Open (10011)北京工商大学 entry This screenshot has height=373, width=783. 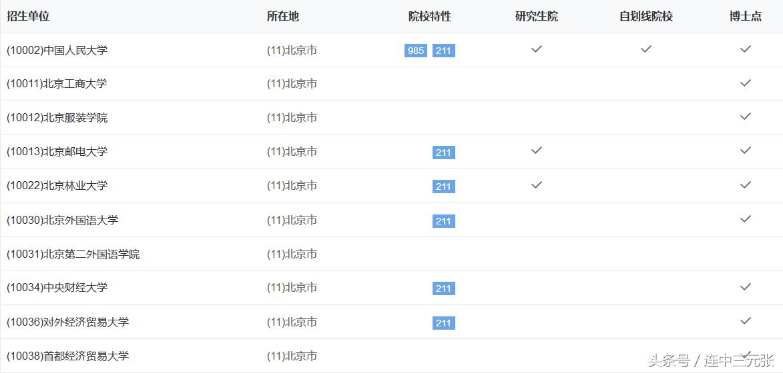[x=57, y=84]
